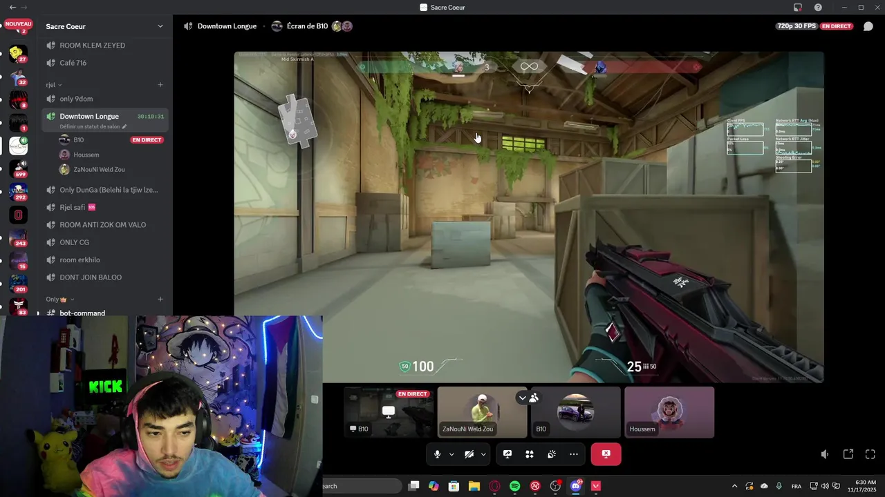Open the activities launcher icon
This screenshot has height=497, width=885.
[530, 454]
